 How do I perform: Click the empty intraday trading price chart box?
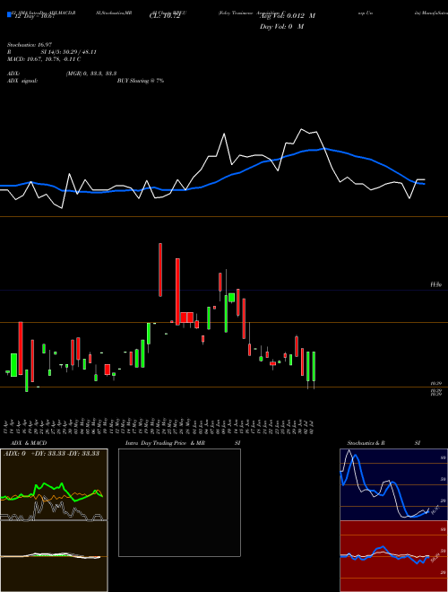pyautogui.click(x=179, y=502)
